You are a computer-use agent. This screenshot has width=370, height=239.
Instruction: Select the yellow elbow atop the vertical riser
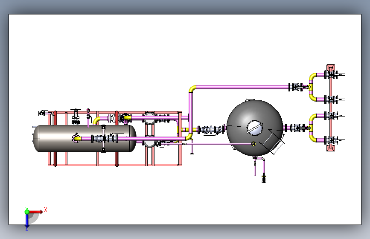(192, 89)
